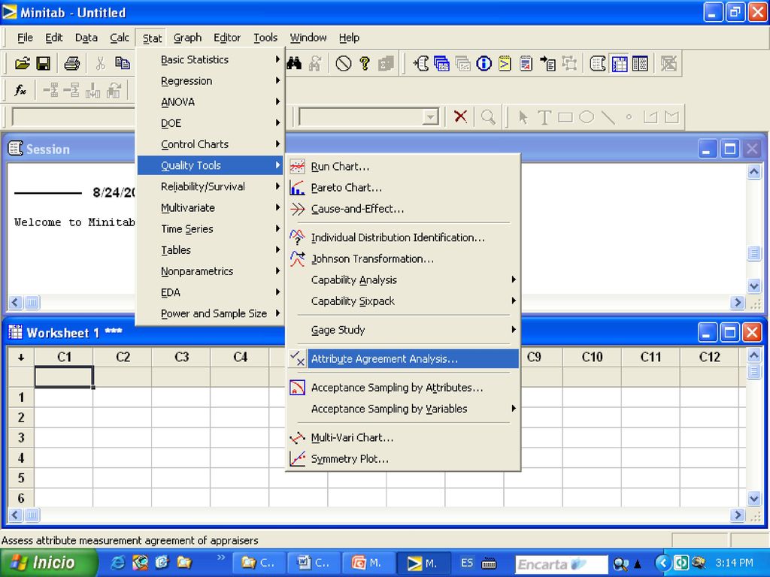770x577 pixels.
Task: Click the red X icon beside the magnifier
Action: pos(460,116)
